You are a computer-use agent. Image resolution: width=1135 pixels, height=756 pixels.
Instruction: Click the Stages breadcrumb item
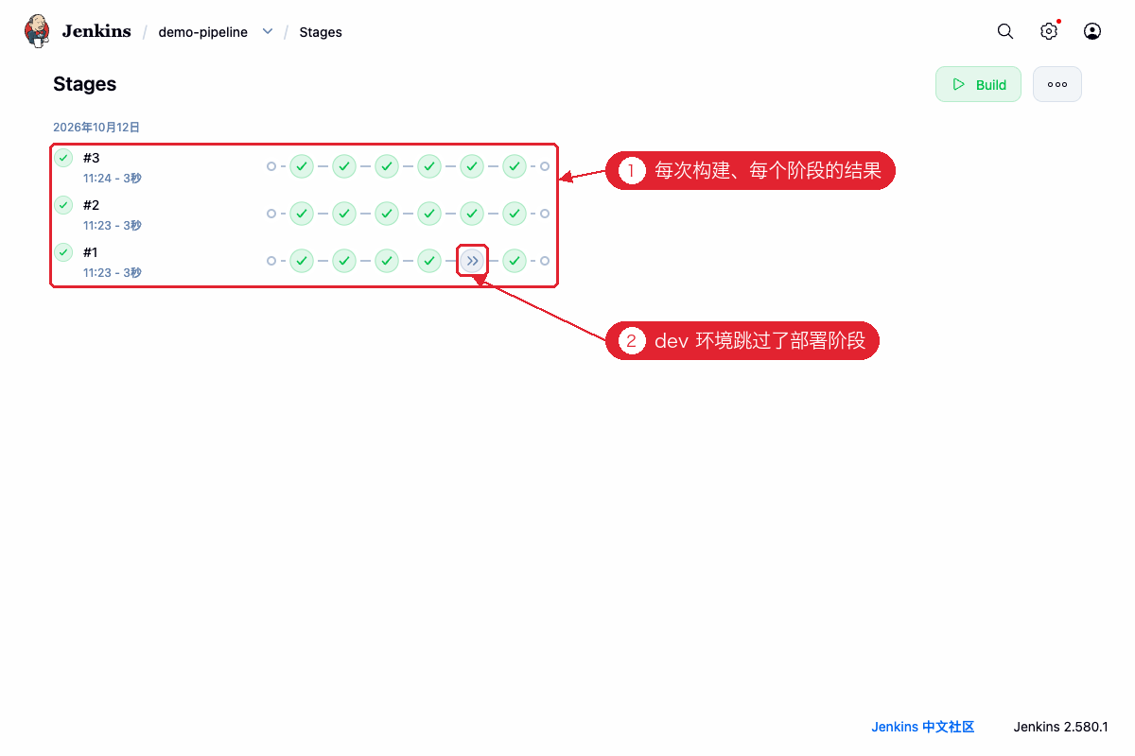(321, 32)
